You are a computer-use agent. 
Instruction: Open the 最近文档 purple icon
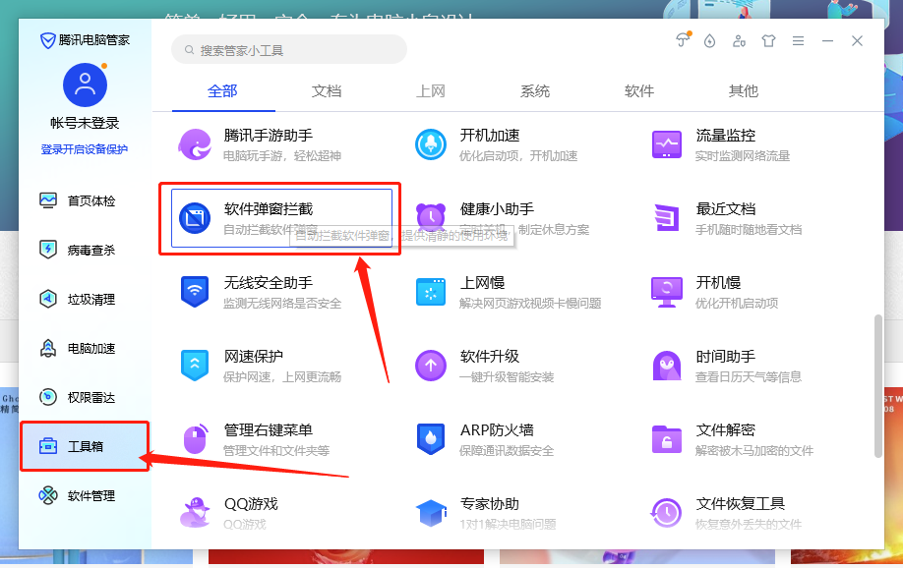[667, 218]
